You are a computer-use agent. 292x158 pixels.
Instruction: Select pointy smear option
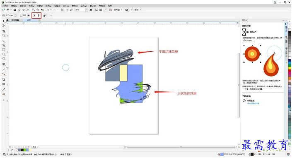pos(39,15)
